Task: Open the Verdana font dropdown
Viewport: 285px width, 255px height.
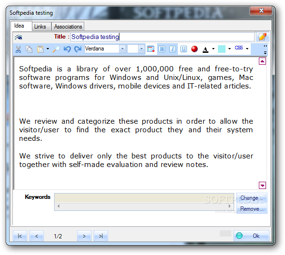Action: tap(122, 49)
